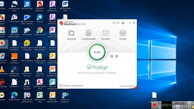This screenshot has width=194, height=109.
Task: Close the Maximum Security window
Action: pos(134,23)
